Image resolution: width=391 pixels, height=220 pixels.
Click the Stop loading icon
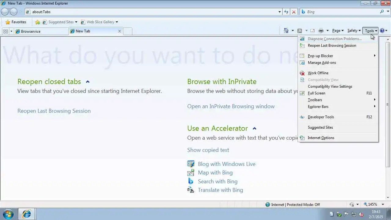[x=294, y=12]
